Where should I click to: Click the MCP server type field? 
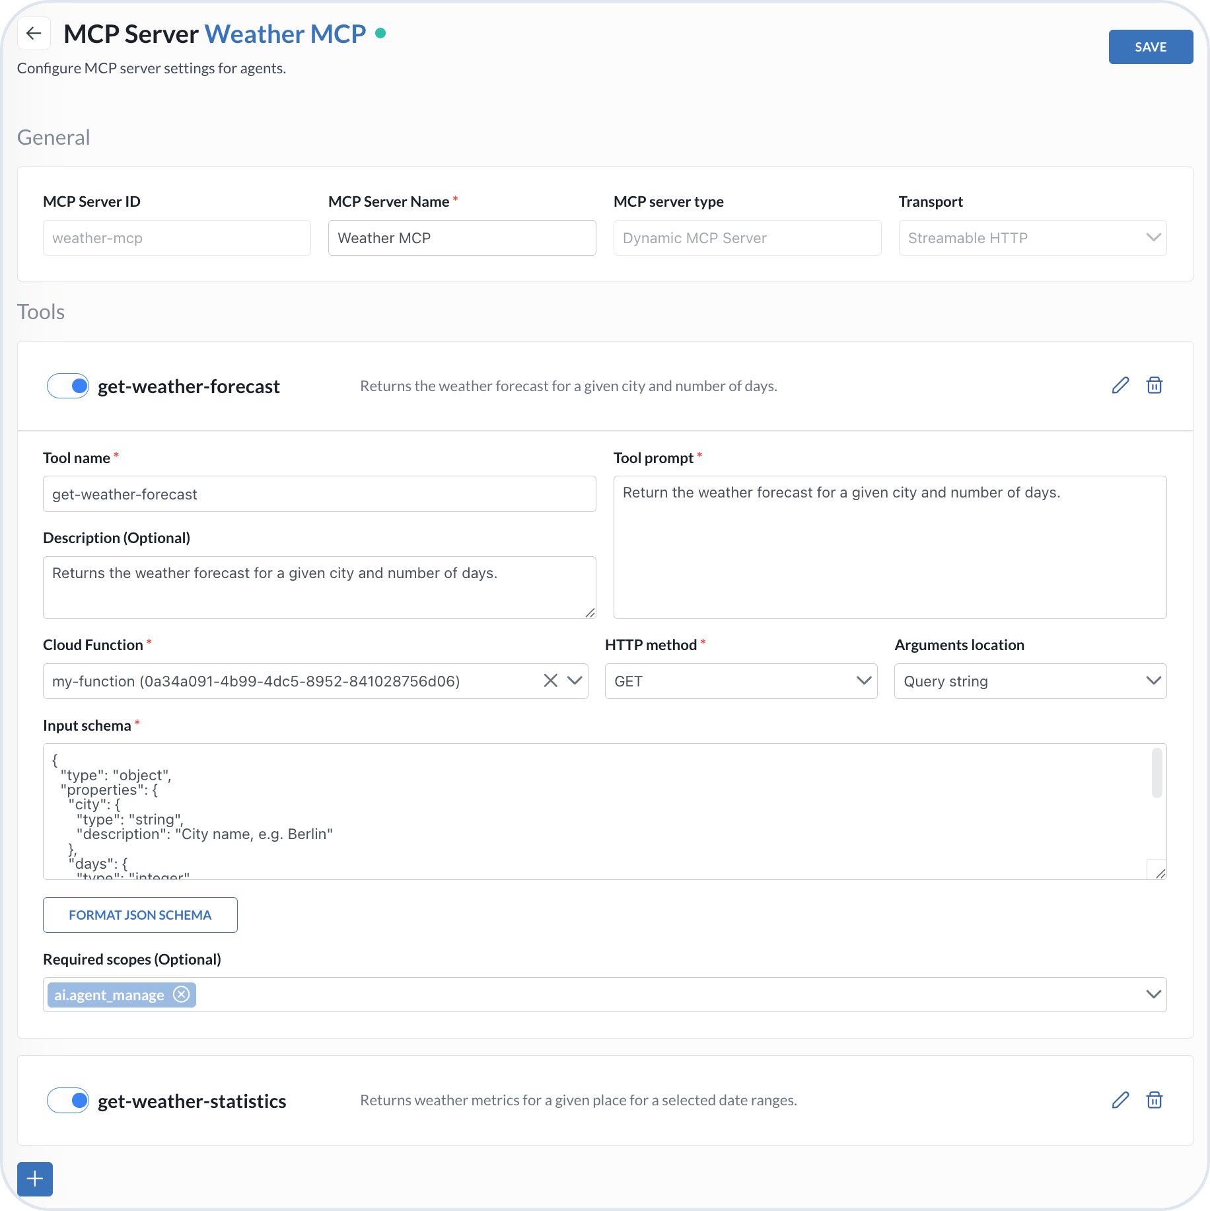point(747,238)
